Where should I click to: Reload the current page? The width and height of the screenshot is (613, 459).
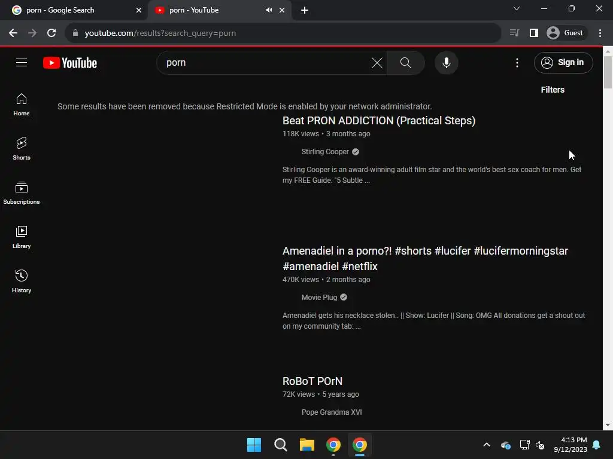(51, 33)
